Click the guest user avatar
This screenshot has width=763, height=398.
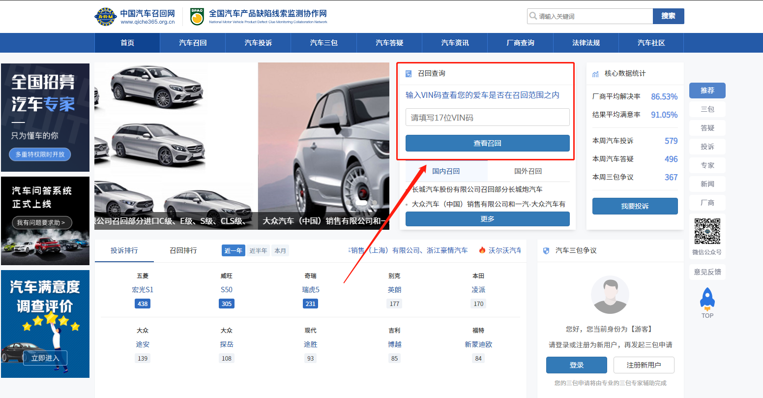point(610,295)
